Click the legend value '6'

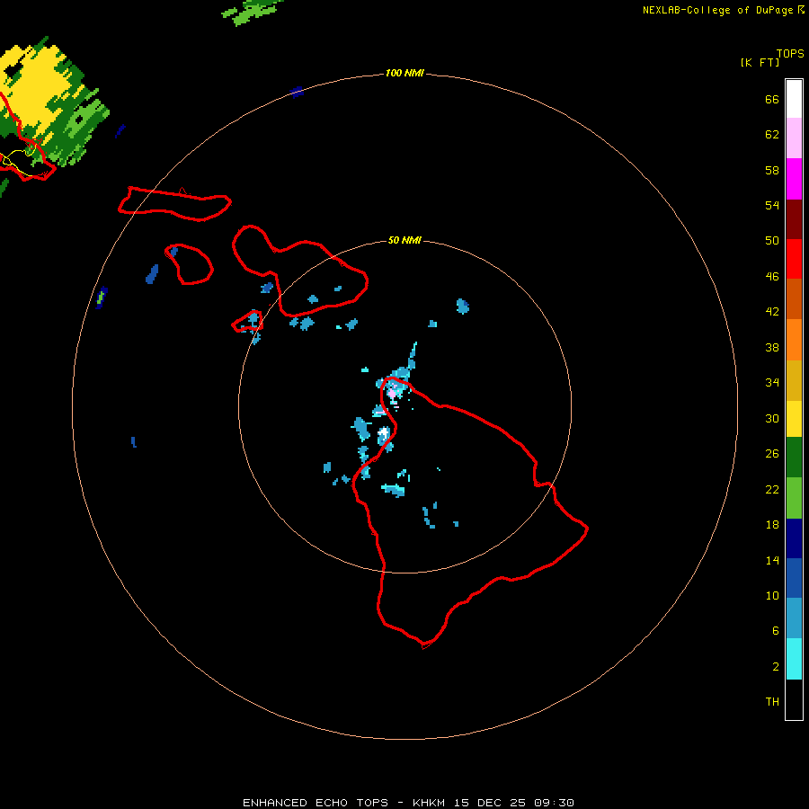[775, 630]
